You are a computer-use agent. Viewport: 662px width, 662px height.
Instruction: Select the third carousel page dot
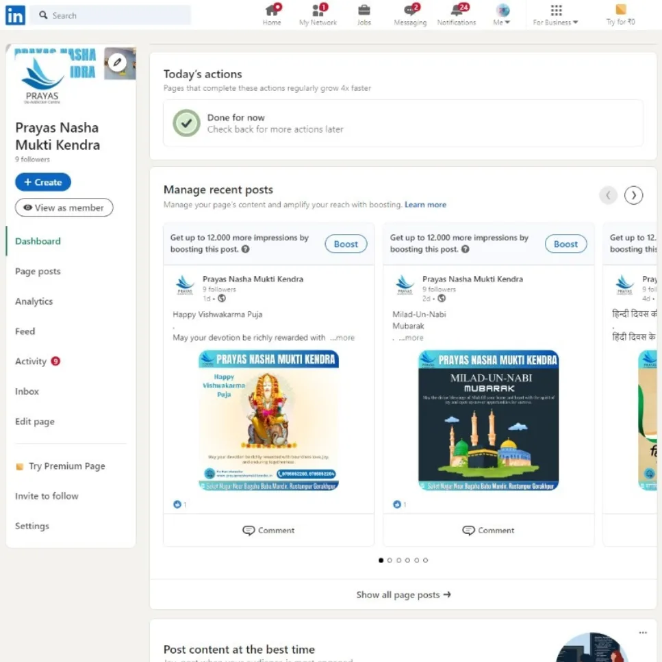click(x=398, y=560)
